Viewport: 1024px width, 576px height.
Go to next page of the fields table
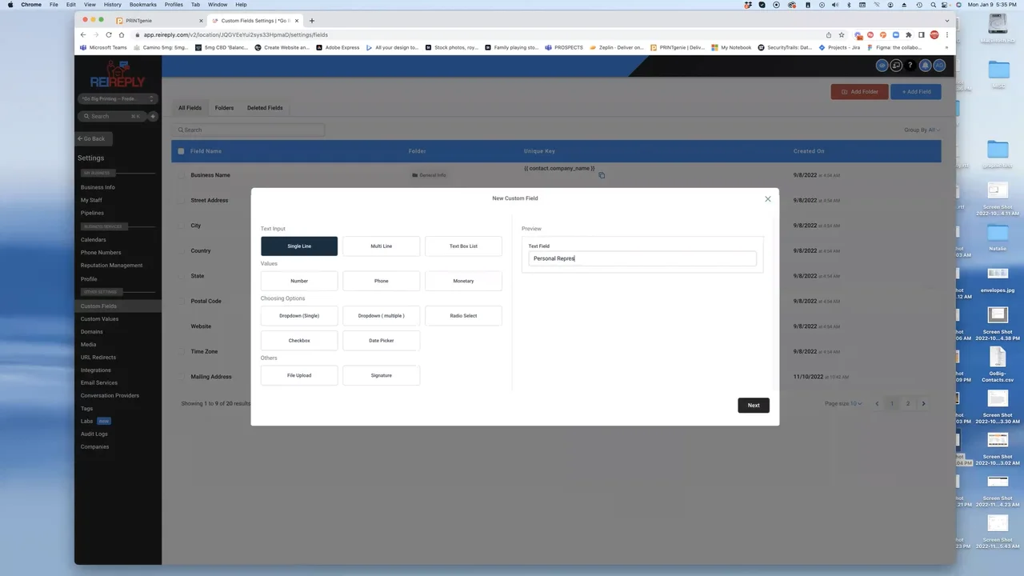pyautogui.click(x=923, y=404)
